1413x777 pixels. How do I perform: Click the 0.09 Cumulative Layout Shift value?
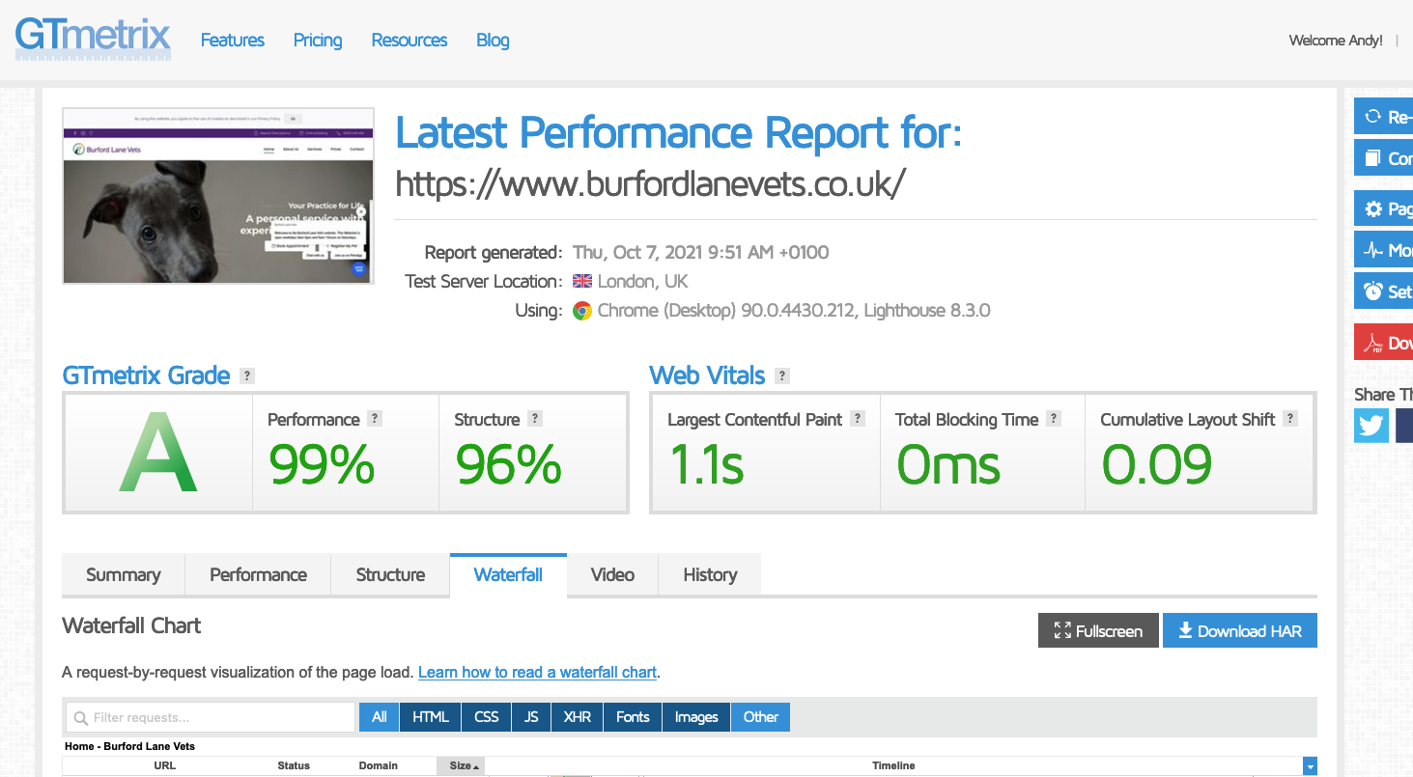[1157, 465]
